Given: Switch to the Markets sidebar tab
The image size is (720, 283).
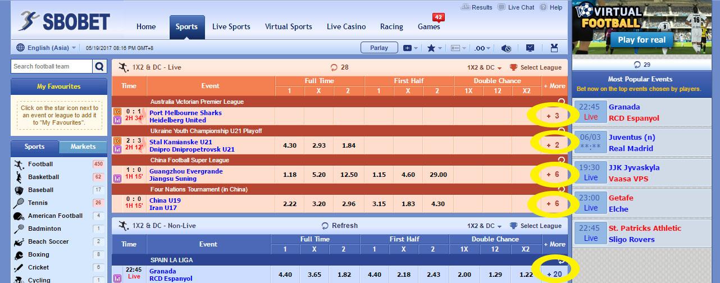Looking at the screenshot, I should point(83,147).
